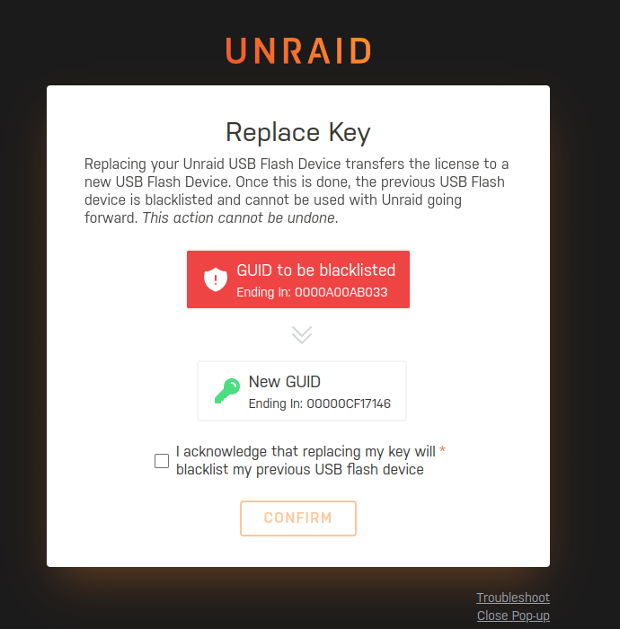The image size is (620, 629).
Task: Tick the blacklist acknowledgement checkbox
Action: [162, 461]
